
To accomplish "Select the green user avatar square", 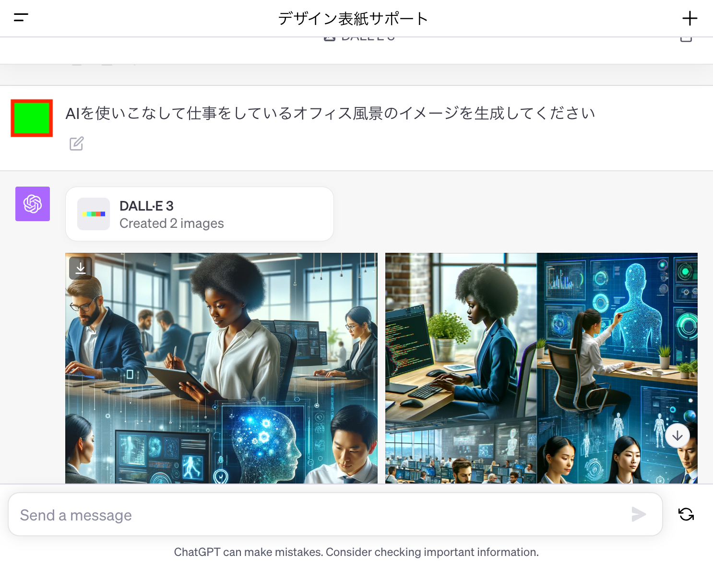I will (32, 118).
